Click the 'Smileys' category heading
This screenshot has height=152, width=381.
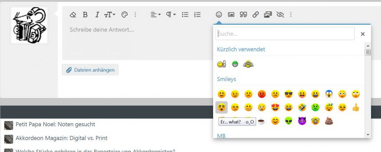[x=227, y=79]
